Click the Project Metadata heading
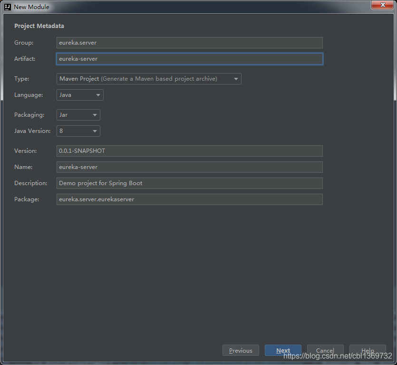 pyautogui.click(x=39, y=26)
